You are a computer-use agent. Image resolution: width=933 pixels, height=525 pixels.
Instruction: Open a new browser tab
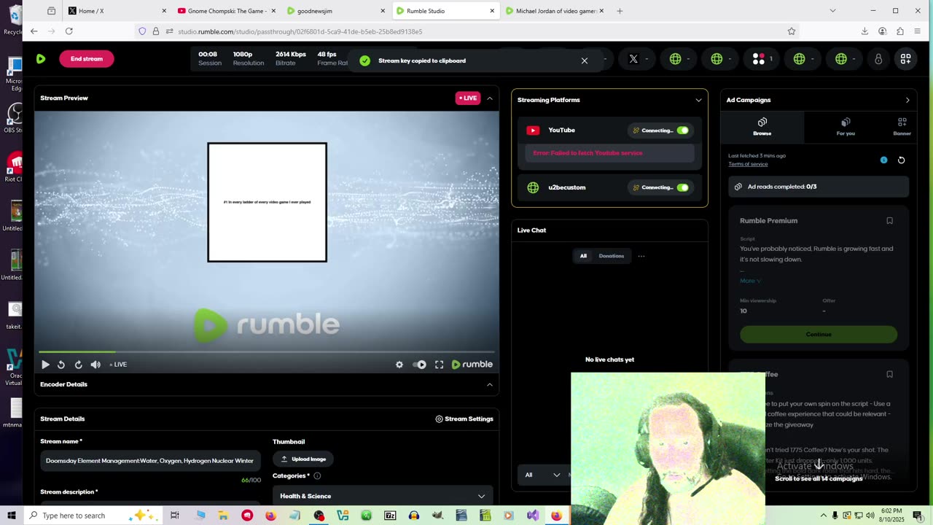[x=620, y=11]
